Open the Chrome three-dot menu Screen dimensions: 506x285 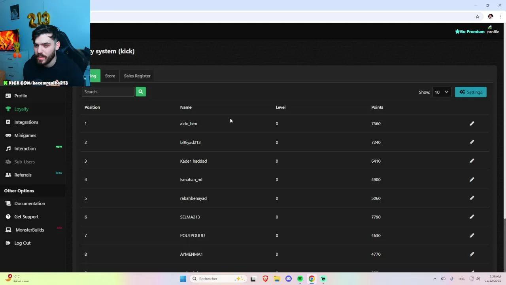[x=500, y=17]
